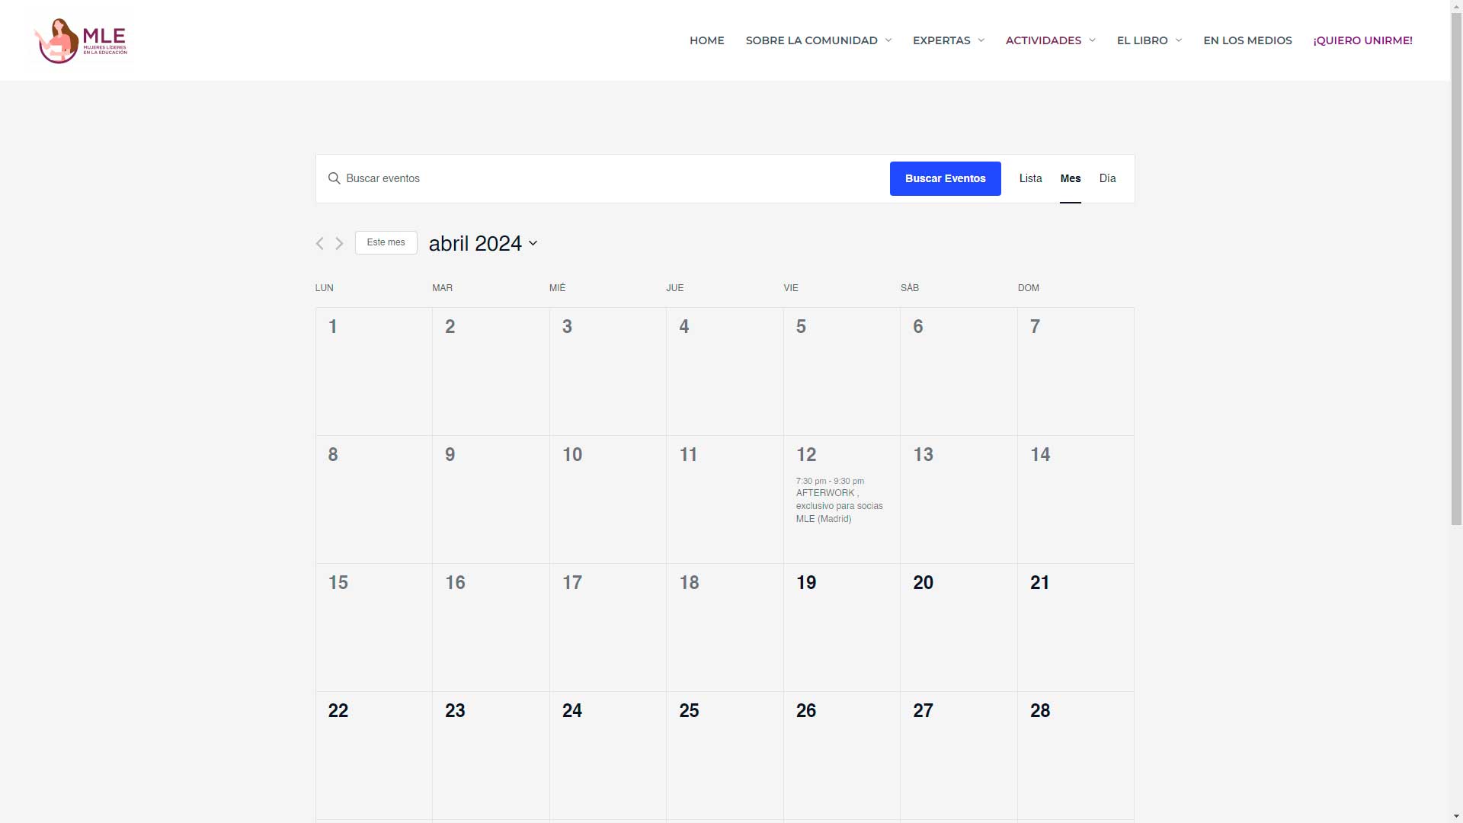Open the AFTERWORK event on April 12
Viewport: 1463px width, 823px height.
pyautogui.click(x=839, y=506)
